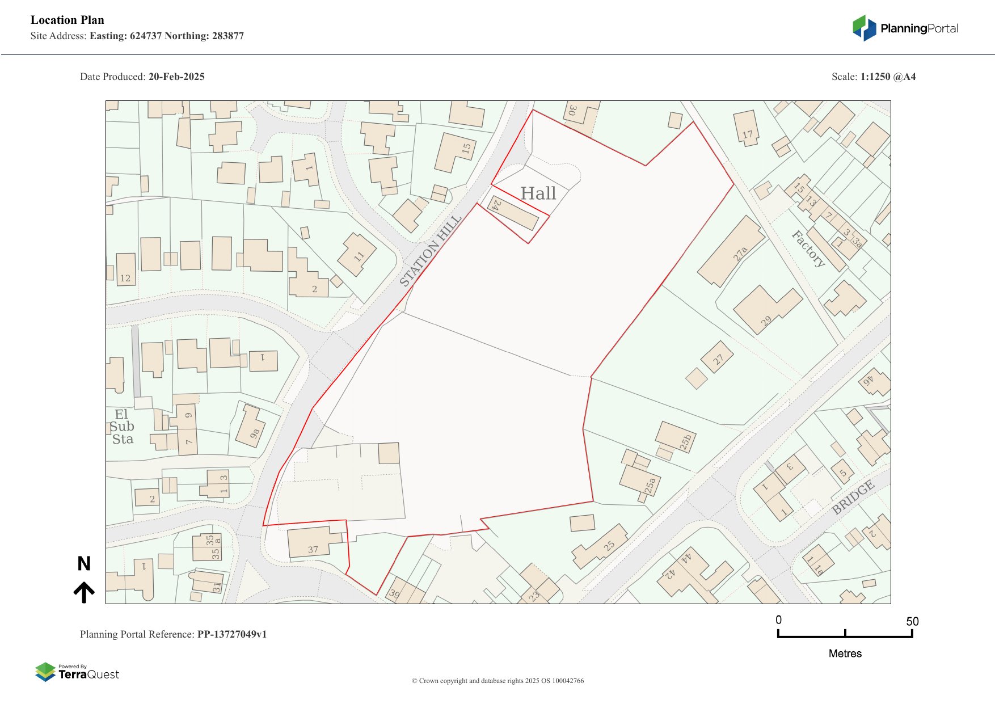The image size is (995, 704).
Task: Select building number 29
Action: point(763,310)
